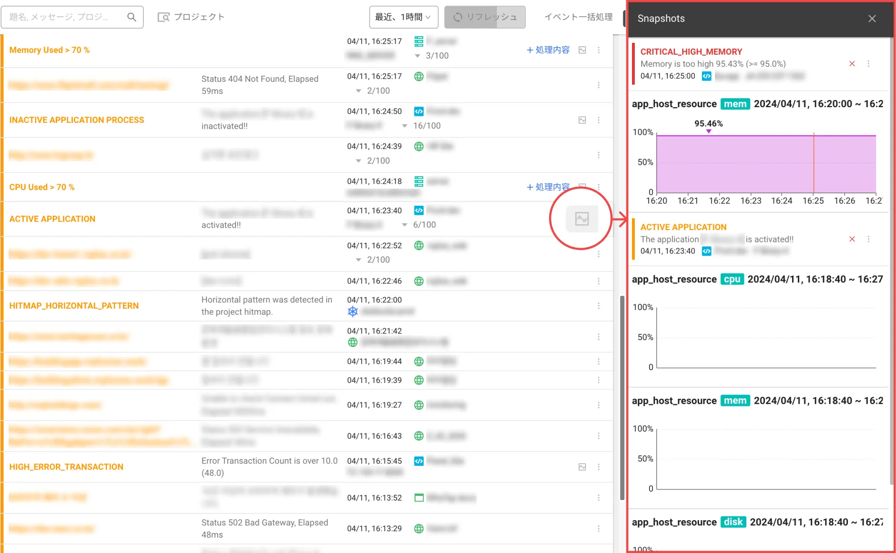The image size is (896, 553).
Task: Open イベント一括処理 bulk event processing
Action: coord(578,17)
